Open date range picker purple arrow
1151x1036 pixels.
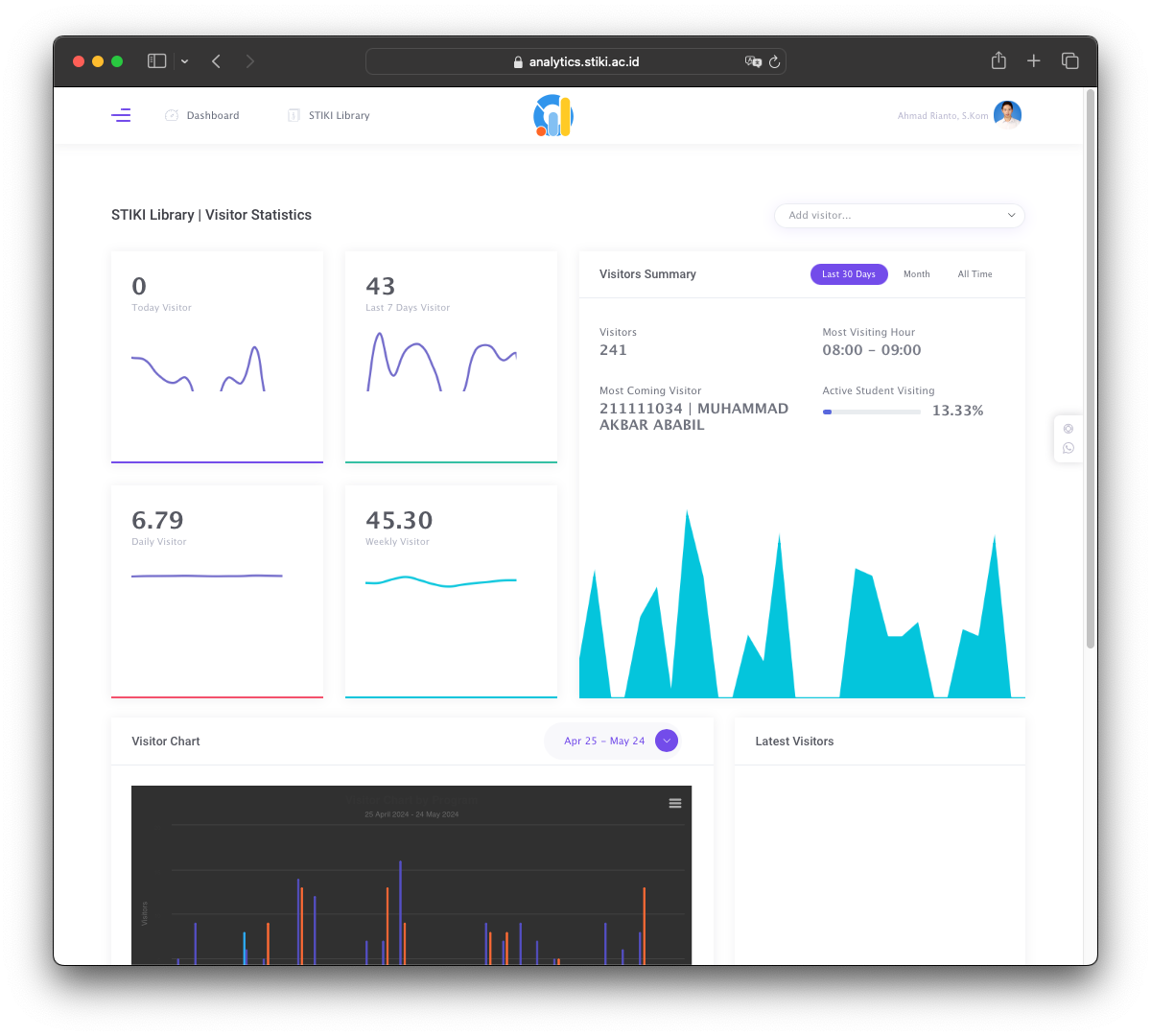point(667,741)
